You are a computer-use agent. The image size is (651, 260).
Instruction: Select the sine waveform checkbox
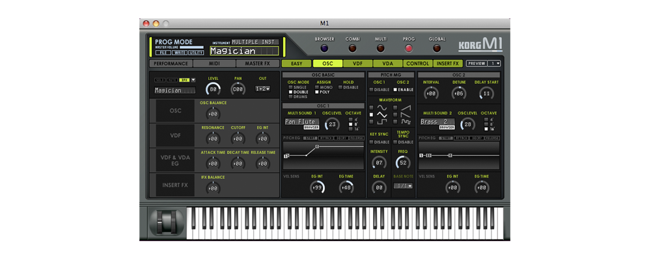coord(371,108)
